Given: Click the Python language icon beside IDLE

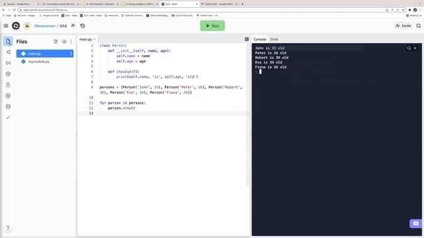Looking at the screenshot, I should pyautogui.click(x=73, y=26).
